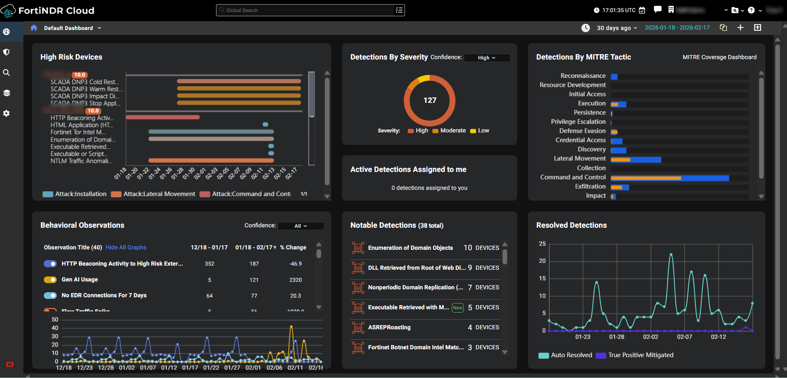Click the duplicate dashboard icon
The width and height of the screenshot is (787, 378).
(724, 27)
